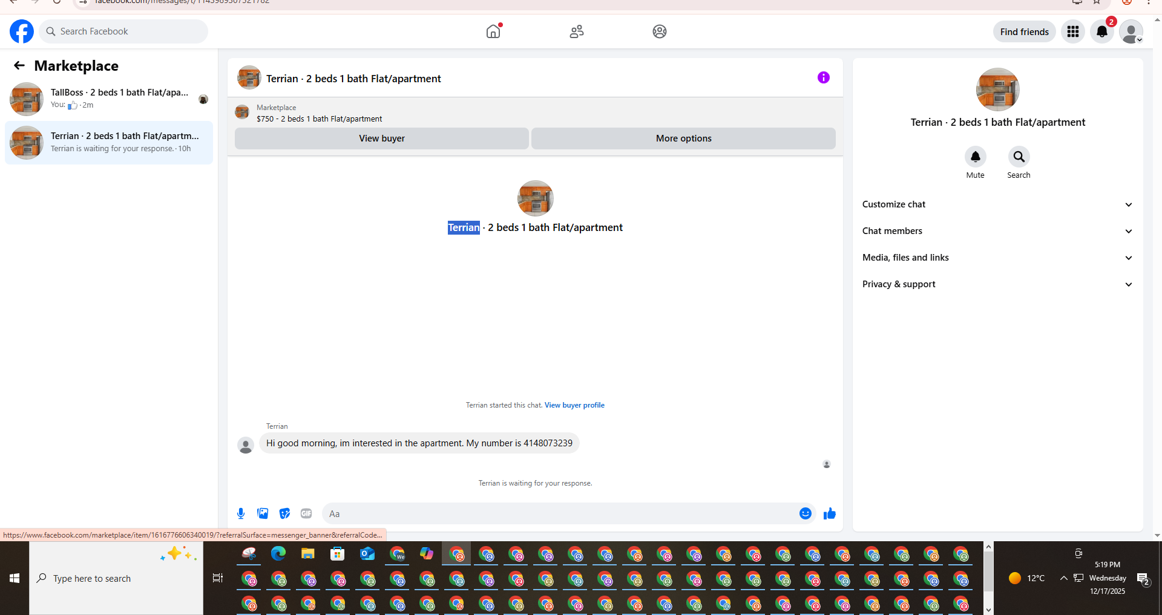Open the account profile menu
Screen dimensions: 1162x615
point(1131,31)
